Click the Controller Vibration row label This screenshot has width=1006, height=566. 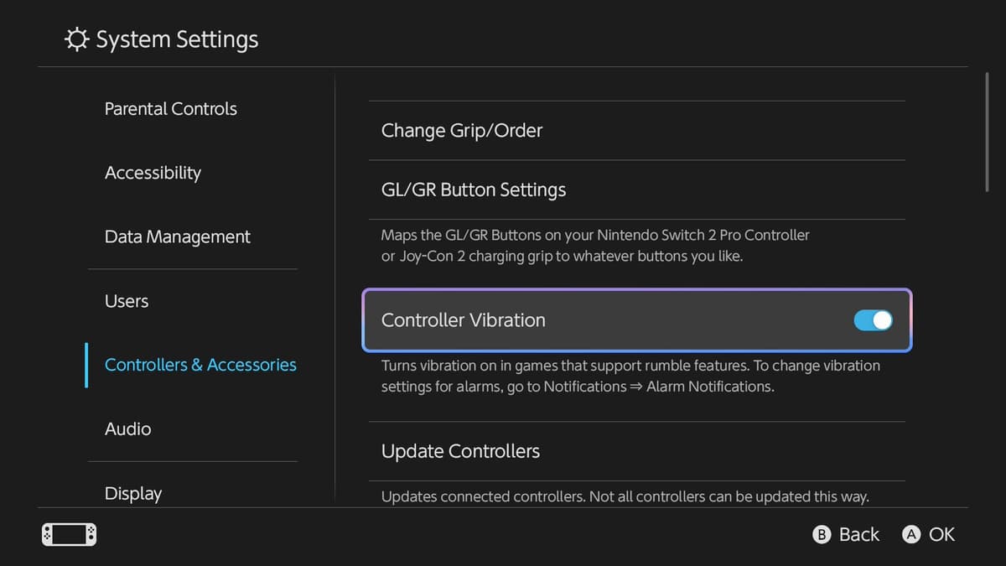click(x=463, y=320)
